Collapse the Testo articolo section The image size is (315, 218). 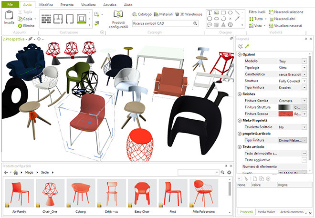click(x=240, y=147)
